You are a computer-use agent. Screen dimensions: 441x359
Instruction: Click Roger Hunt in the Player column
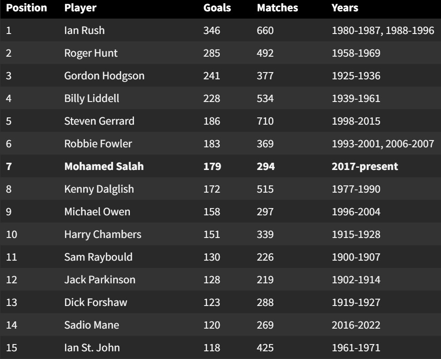coord(91,53)
